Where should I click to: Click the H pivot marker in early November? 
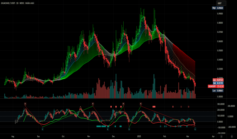(x=93, y=104)
